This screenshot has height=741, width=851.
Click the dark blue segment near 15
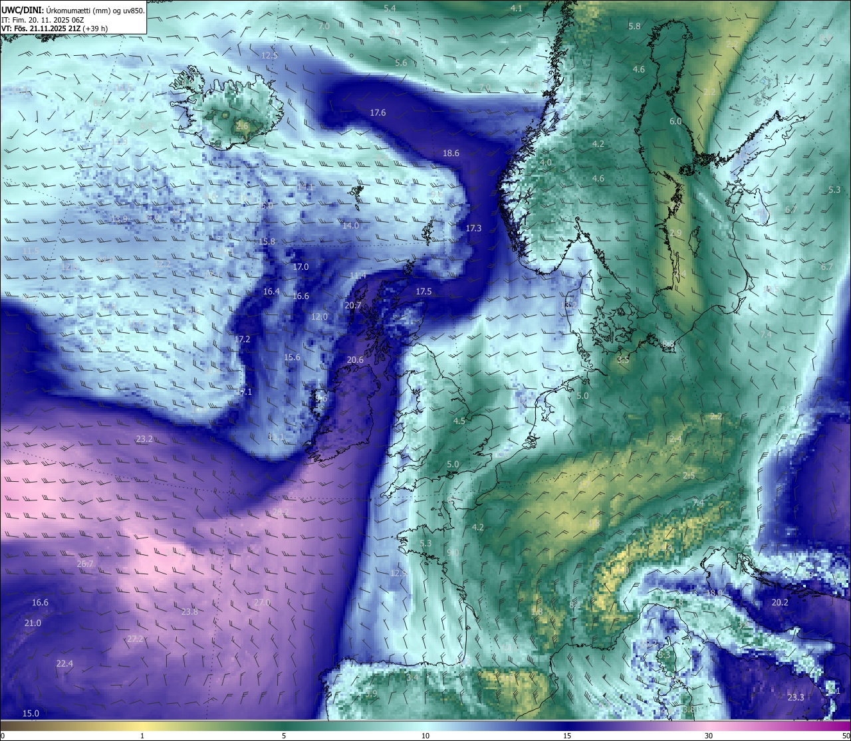567,726
